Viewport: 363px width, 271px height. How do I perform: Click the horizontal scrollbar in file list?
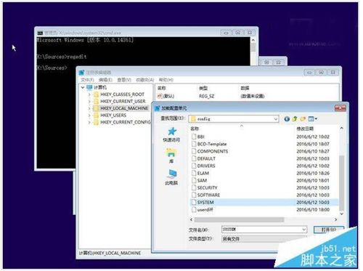point(239,219)
